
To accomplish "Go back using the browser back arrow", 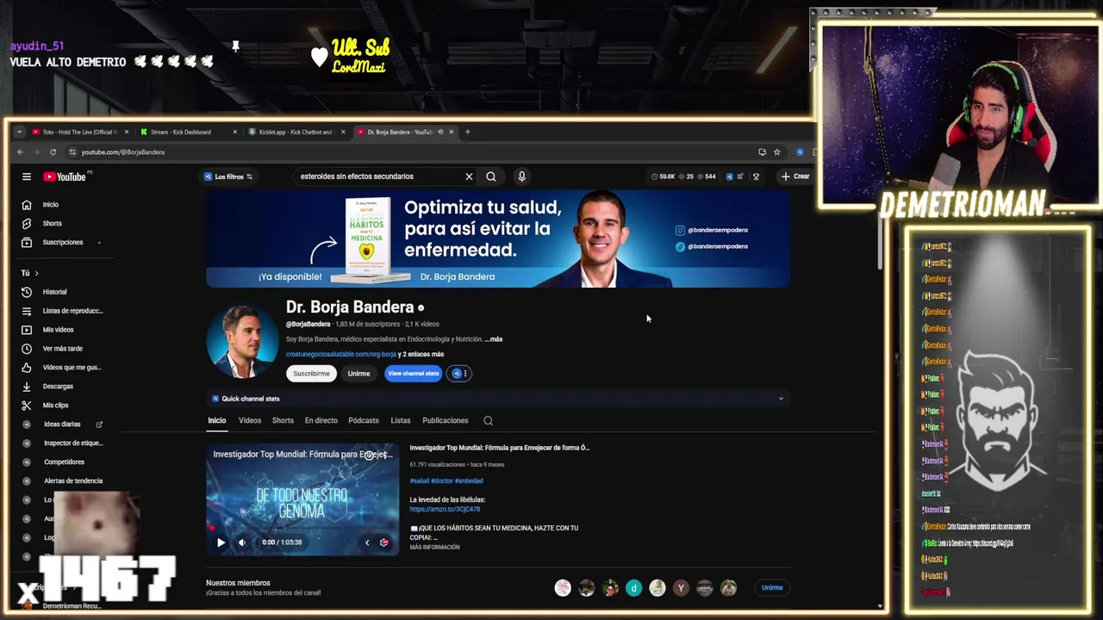I will (x=21, y=152).
